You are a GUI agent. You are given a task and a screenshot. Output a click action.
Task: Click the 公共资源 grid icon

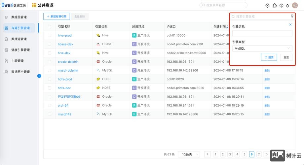[34, 5]
